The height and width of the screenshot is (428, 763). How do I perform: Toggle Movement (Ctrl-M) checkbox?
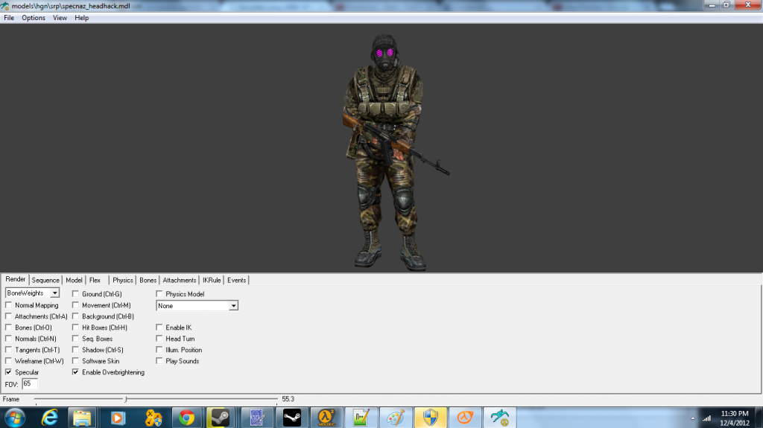click(x=75, y=305)
